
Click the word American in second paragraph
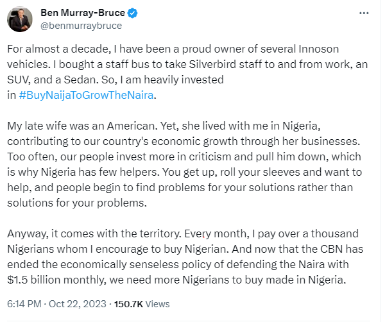point(132,126)
